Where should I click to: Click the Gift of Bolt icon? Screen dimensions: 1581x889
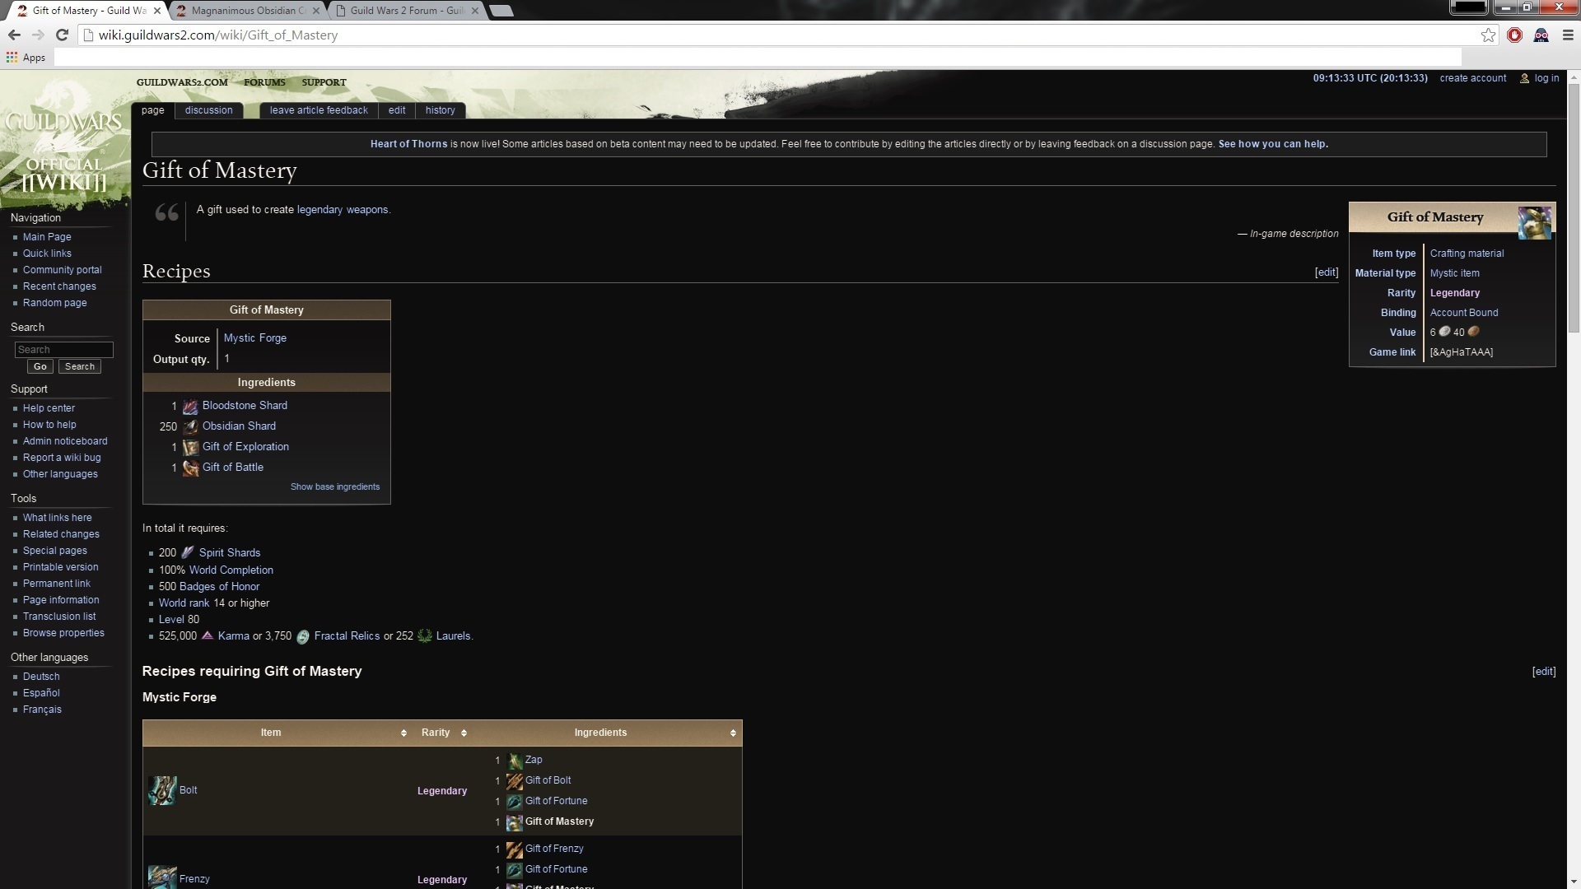[515, 781]
